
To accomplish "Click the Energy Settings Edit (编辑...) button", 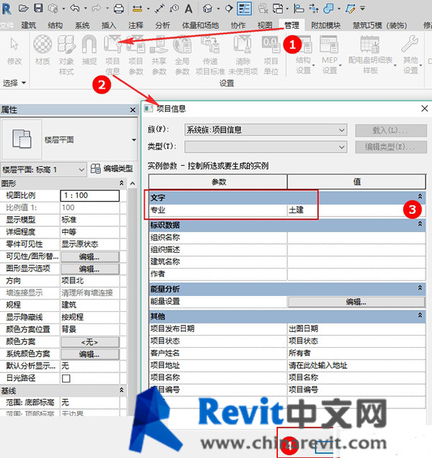I will 356,302.
